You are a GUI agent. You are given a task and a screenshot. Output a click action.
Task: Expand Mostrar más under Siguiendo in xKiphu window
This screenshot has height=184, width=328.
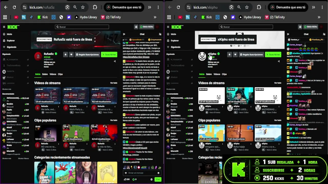(171, 89)
